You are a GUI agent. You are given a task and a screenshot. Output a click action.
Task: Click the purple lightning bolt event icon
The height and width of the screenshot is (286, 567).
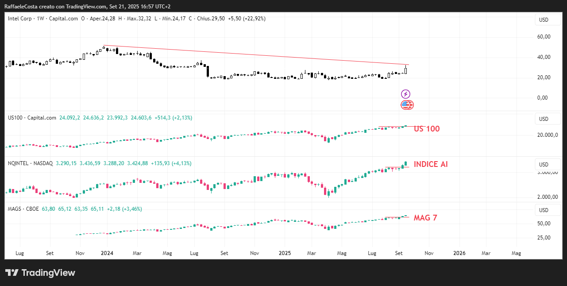tap(405, 94)
